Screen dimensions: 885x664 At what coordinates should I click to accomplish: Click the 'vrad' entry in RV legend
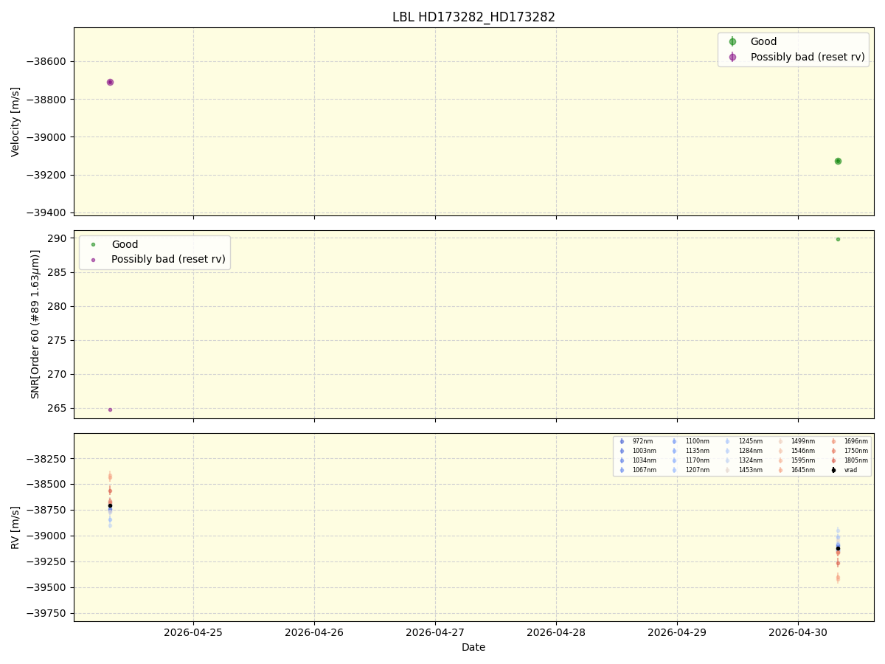click(x=850, y=470)
